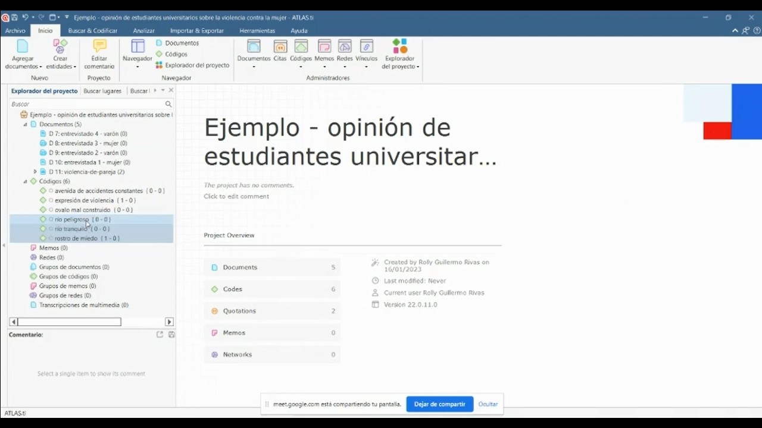
Task: Open the Vínculos manager icon
Action: coord(366,46)
